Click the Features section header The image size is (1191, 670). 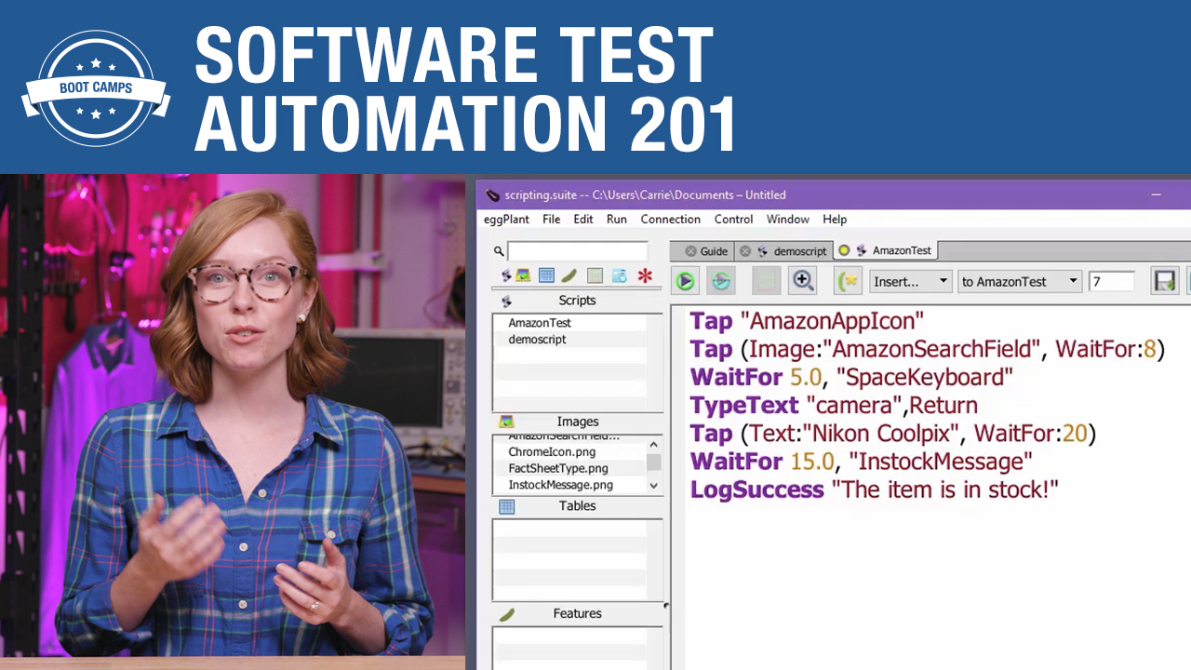point(578,614)
